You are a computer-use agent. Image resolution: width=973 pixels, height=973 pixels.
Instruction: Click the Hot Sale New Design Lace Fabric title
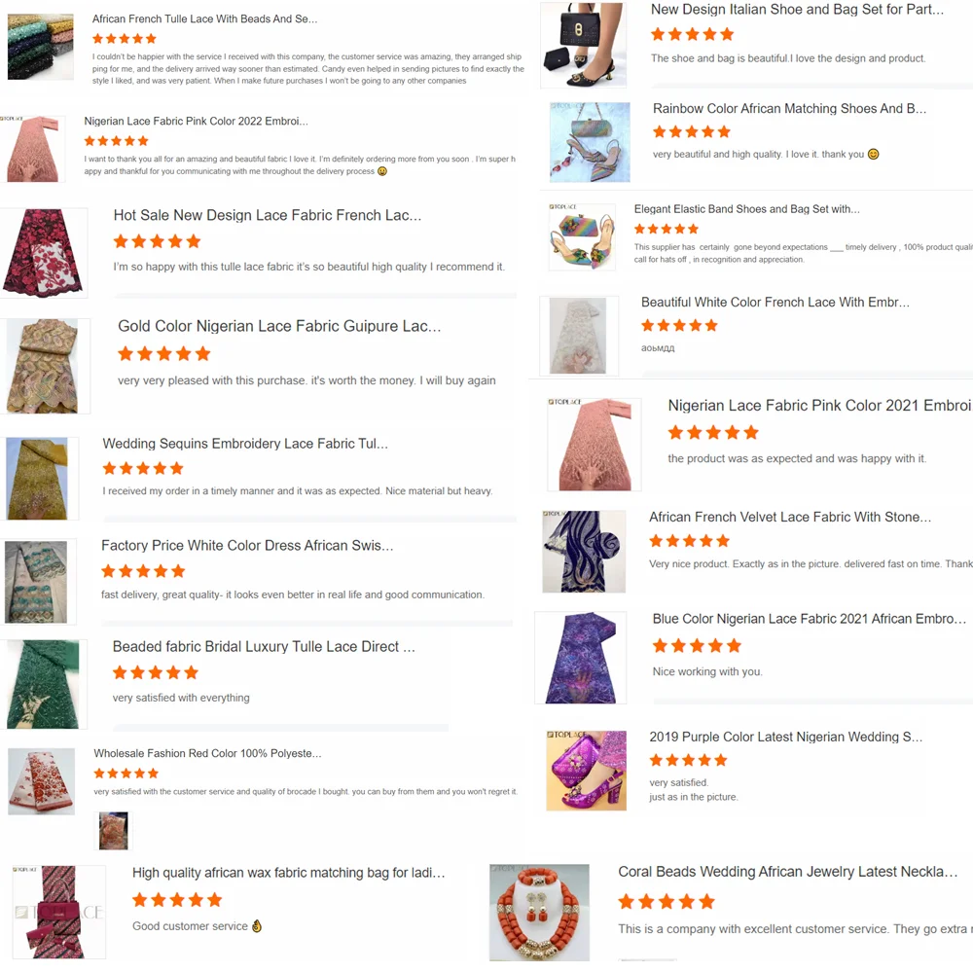(x=268, y=215)
